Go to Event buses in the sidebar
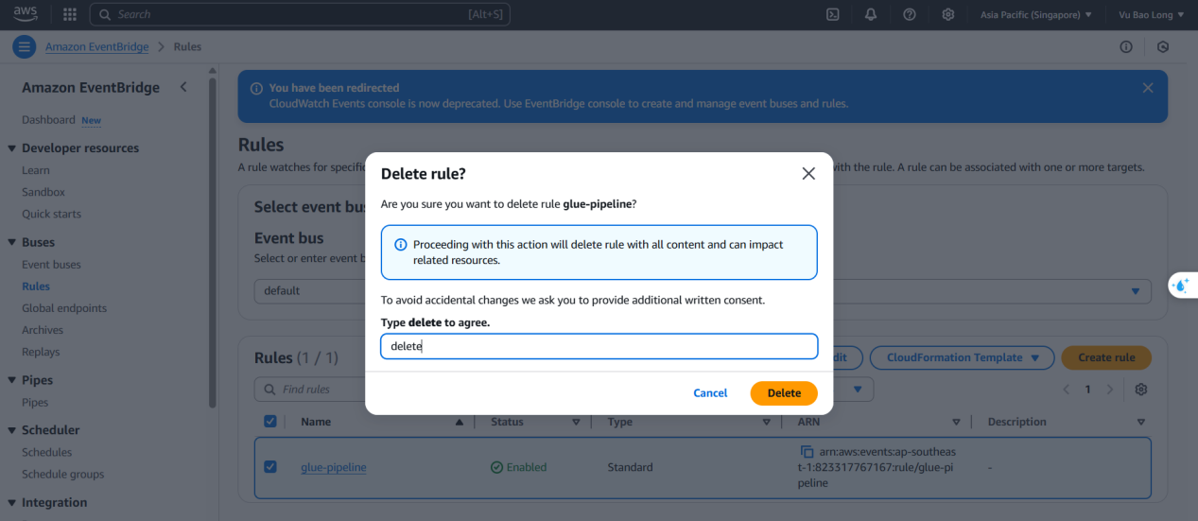Image resolution: width=1198 pixels, height=521 pixels. pyautogui.click(x=51, y=265)
